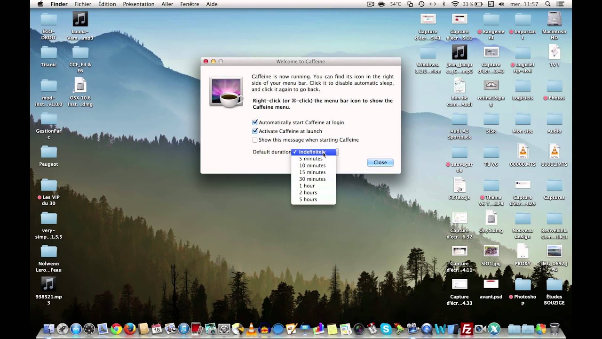Image resolution: width=602 pixels, height=339 pixels.
Task: Launch Firefox from the dock
Action: pos(130,329)
